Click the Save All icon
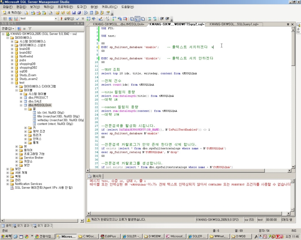Viewport: 301px width, 240px height. click(x=79, y=13)
